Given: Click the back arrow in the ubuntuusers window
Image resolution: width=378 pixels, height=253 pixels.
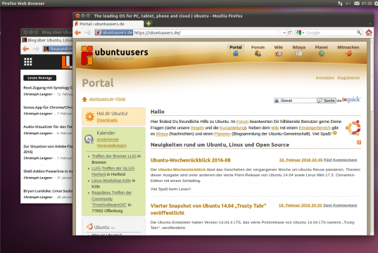Looking at the screenshot, I should tap(77, 32).
